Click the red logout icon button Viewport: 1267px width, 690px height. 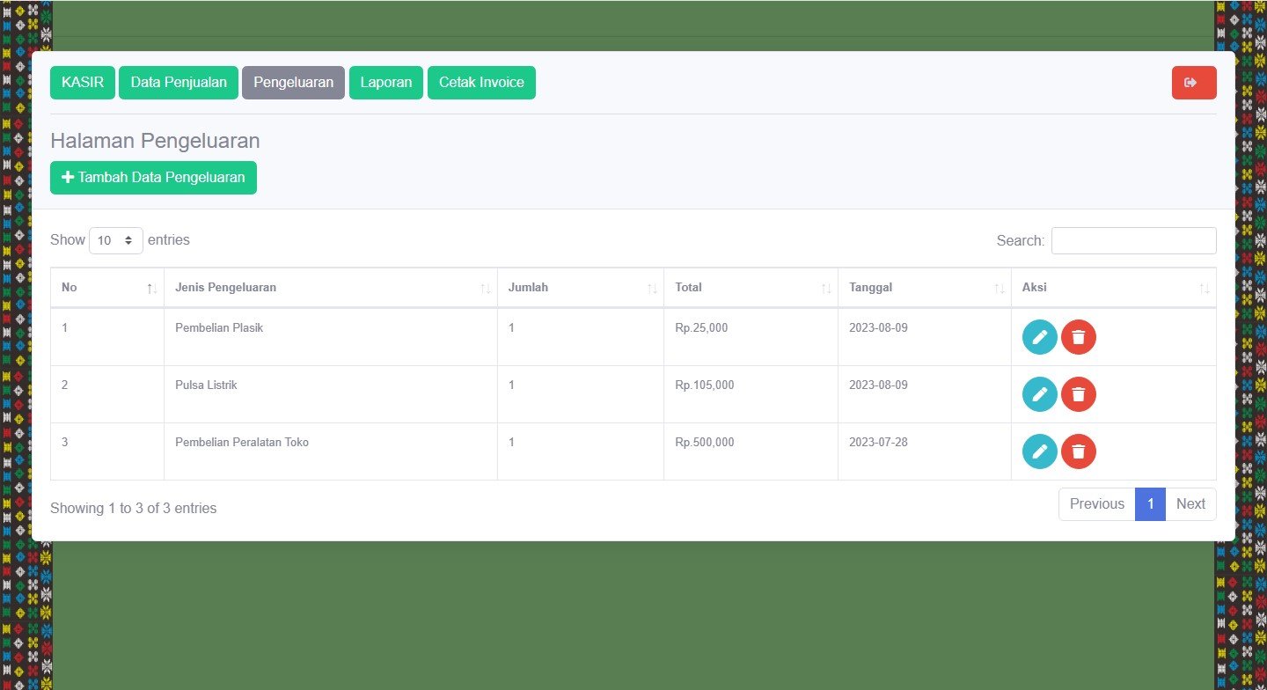[x=1193, y=83]
